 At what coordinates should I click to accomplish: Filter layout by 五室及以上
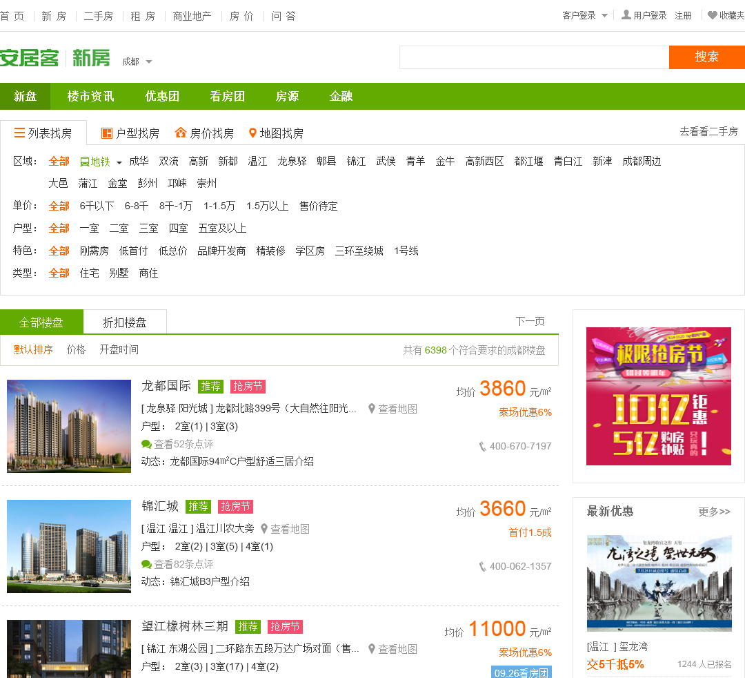click(x=222, y=229)
